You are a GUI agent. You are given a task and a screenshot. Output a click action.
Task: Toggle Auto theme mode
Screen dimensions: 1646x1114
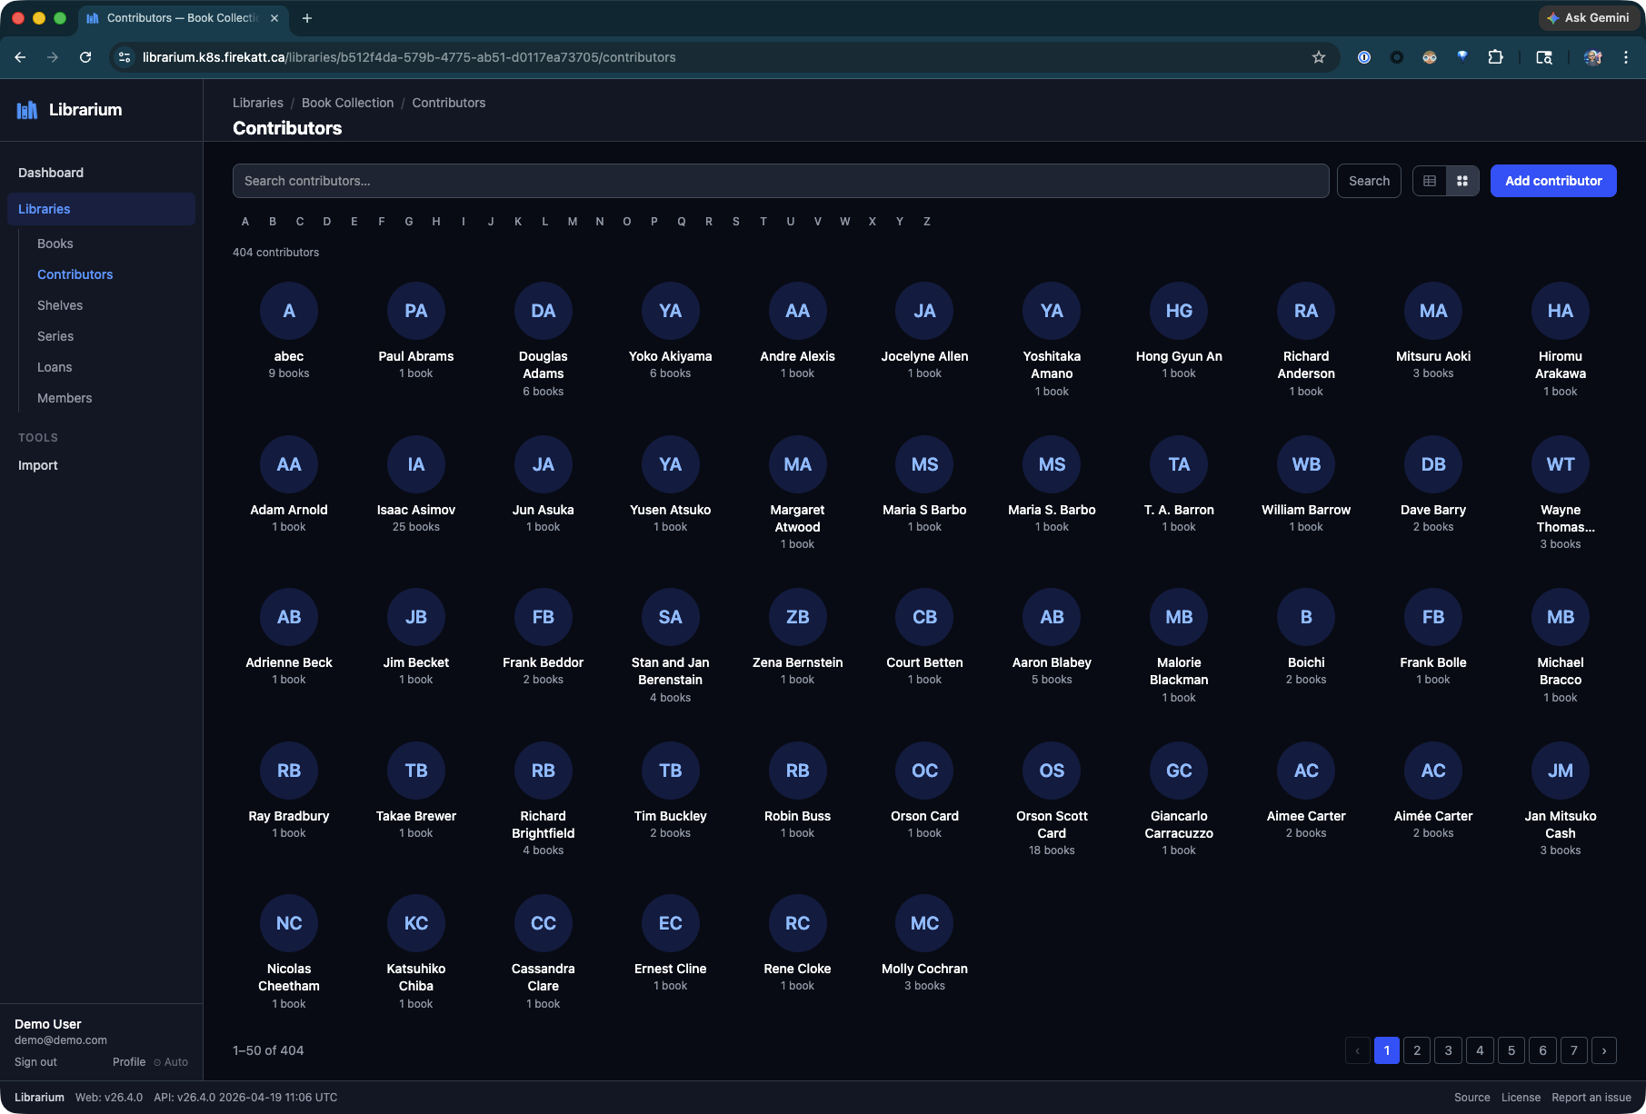[x=171, y=1062]
